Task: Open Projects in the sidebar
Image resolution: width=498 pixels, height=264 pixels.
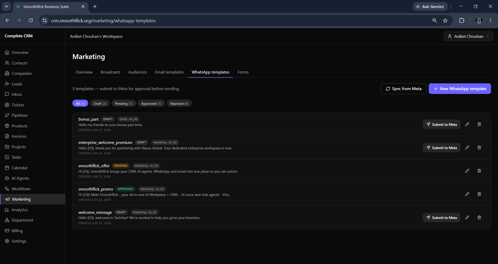Action: coord(32,147)
